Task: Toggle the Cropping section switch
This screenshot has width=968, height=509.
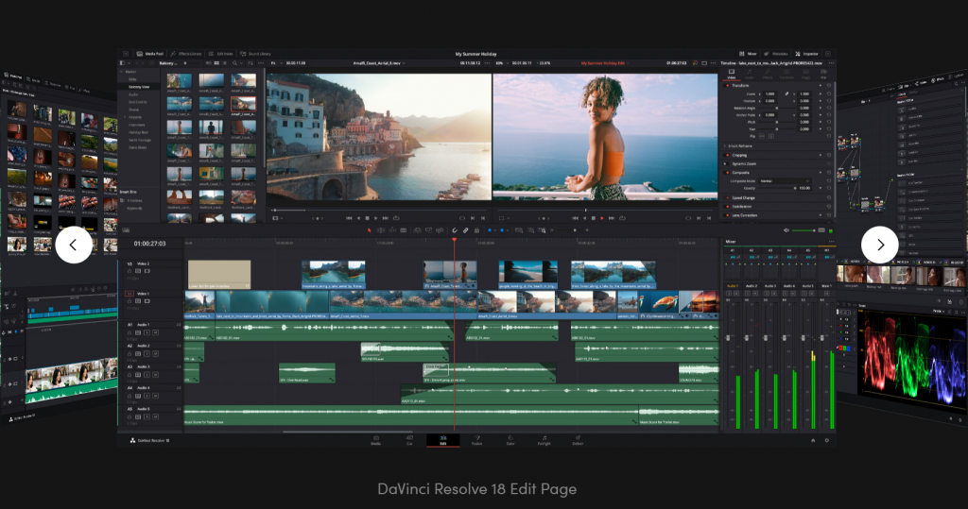Action: point(727,155)
